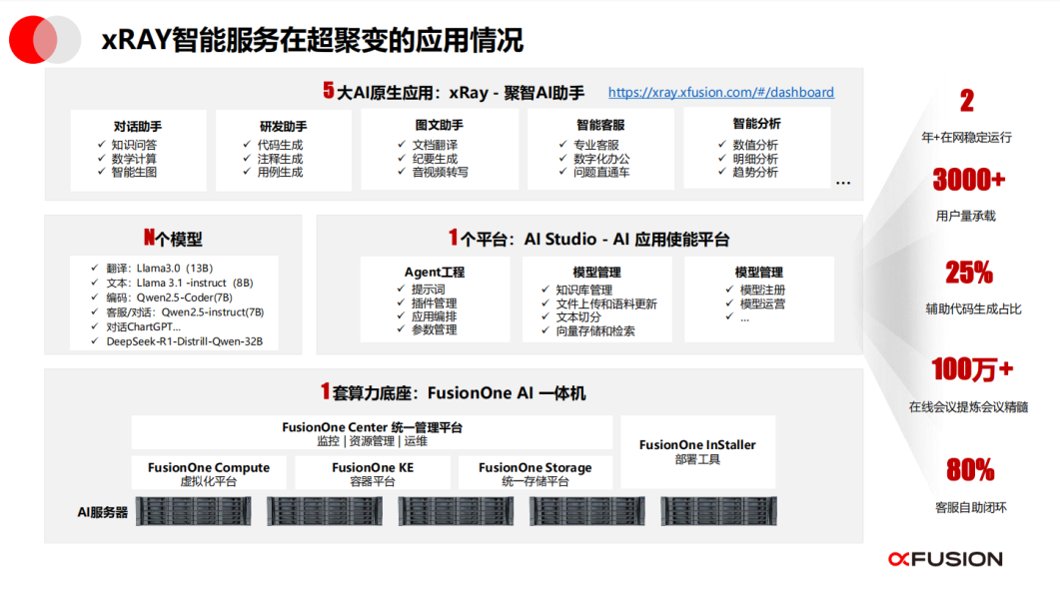Click the 知识问答 item
1060x595 pixels.
(134, 145)
